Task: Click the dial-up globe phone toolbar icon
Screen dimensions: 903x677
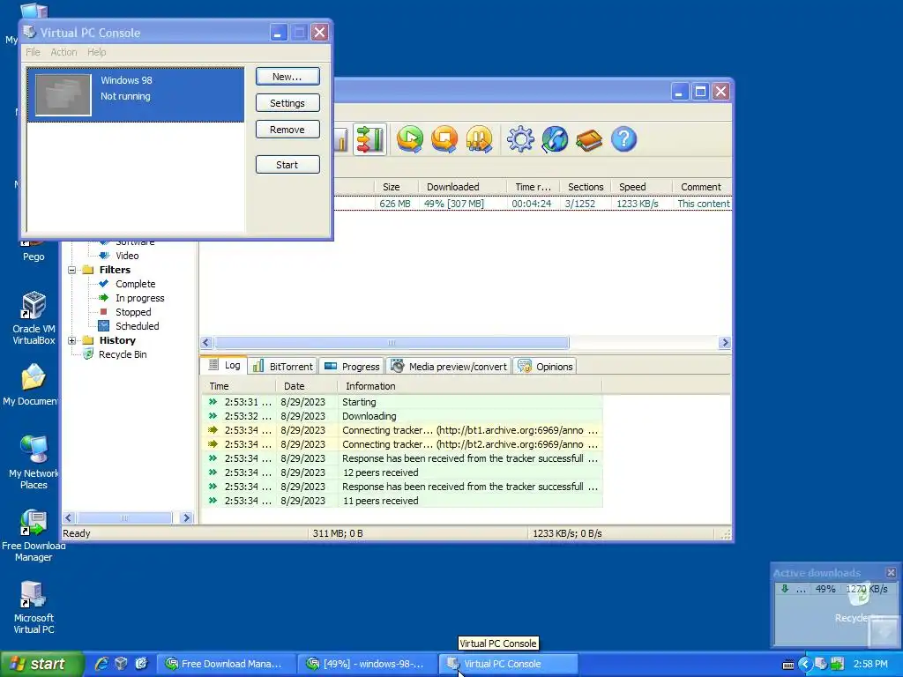Action: coord(555,139)
